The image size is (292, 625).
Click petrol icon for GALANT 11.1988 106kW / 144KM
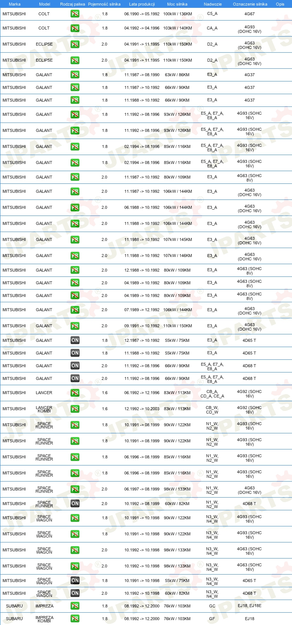coord(75,223)
